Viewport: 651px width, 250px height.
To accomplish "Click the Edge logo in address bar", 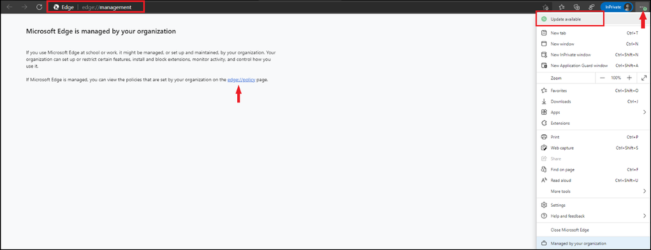I will (x=56, y=7).
